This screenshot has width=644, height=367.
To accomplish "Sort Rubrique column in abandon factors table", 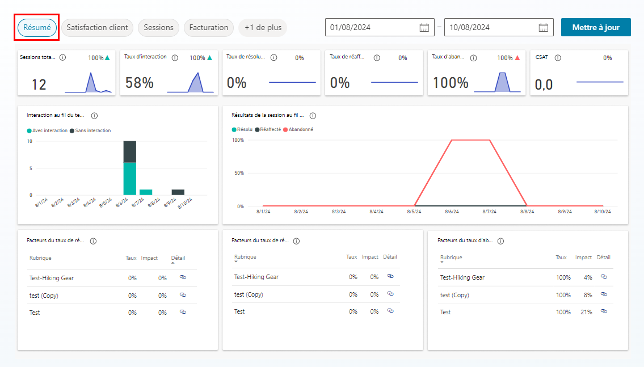I will pos(451,258).
